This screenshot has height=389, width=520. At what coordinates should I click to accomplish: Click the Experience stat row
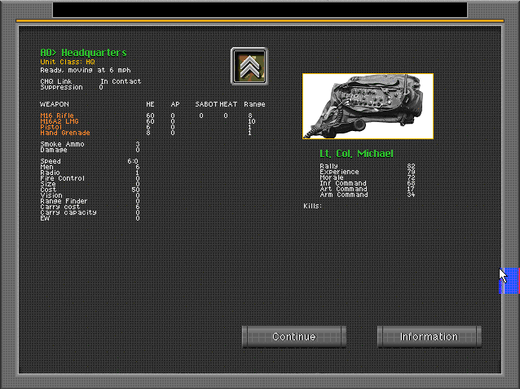tap(367, 172)
